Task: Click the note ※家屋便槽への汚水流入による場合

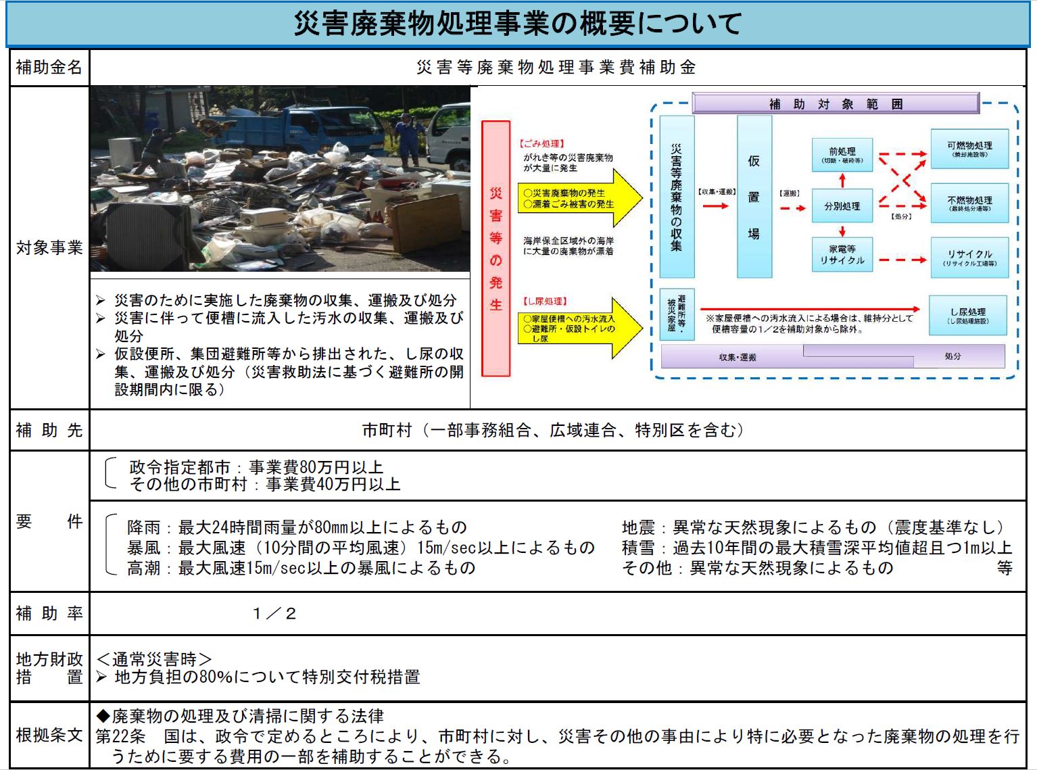Action: click(809, 323)
